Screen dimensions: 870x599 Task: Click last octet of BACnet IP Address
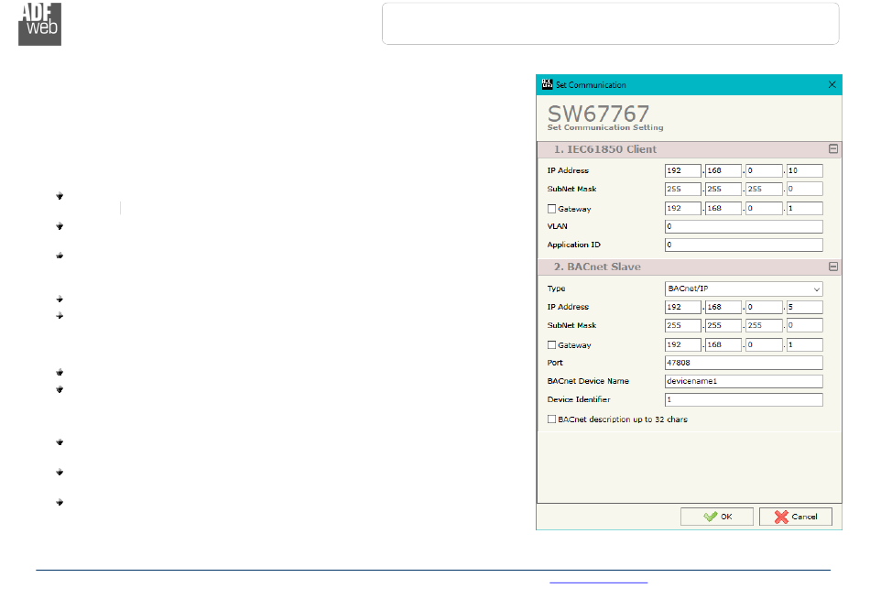(x=804, y=307)
